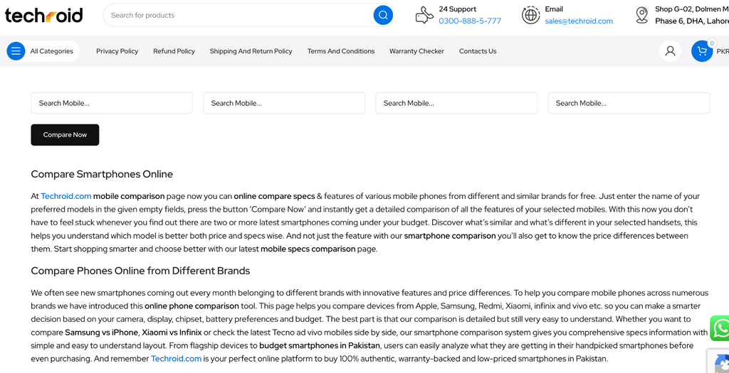Click the blue search magnifier button
This screenshot has width=729, height=373.
[x=383, y=16]
